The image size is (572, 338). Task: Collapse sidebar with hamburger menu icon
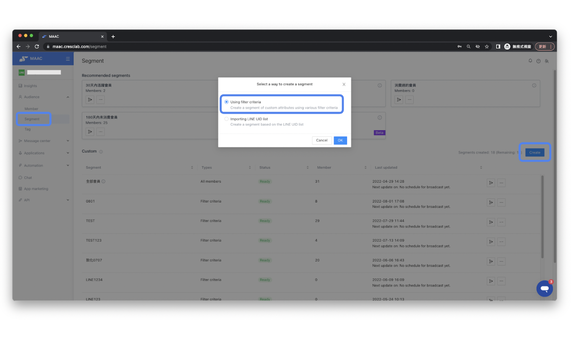(68, 59)
